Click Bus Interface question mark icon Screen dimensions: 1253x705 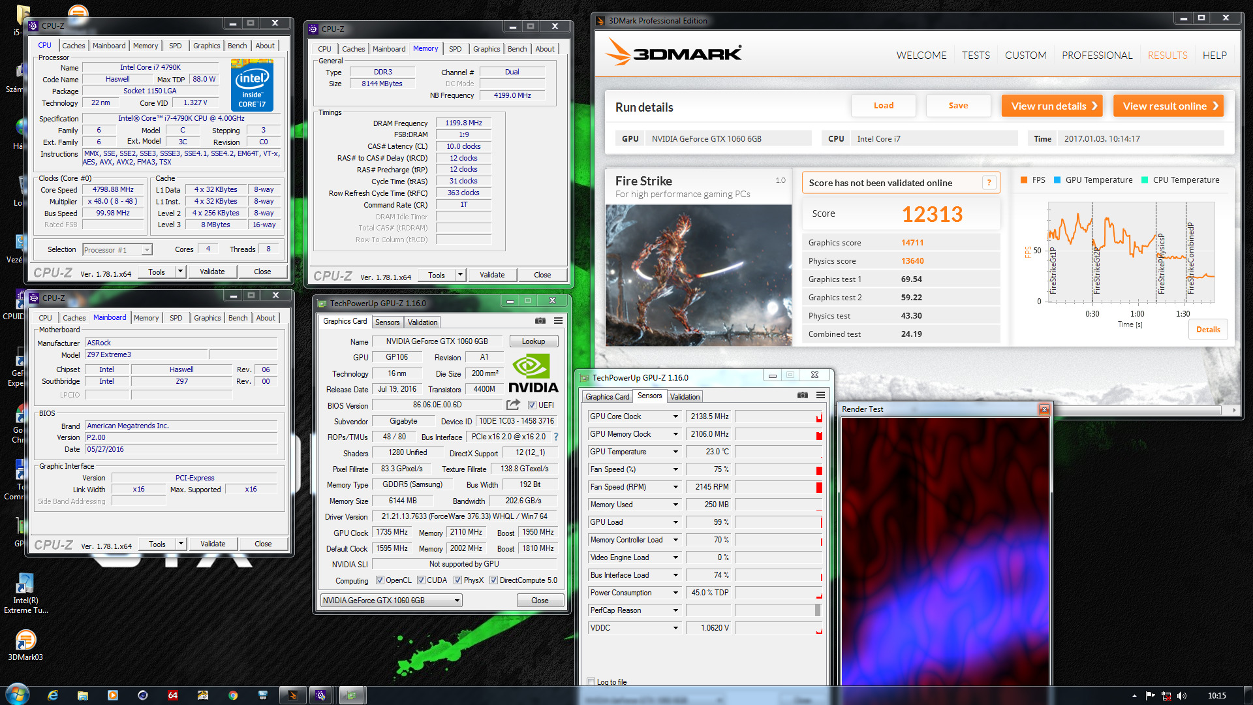[556, 437]
